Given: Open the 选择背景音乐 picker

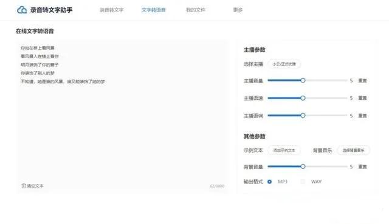Looking at the screenshot, I should pyautogui.click(x=353, y=150).
